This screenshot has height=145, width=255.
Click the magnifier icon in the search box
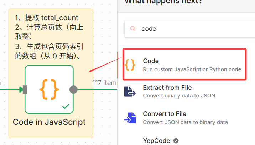133,29
